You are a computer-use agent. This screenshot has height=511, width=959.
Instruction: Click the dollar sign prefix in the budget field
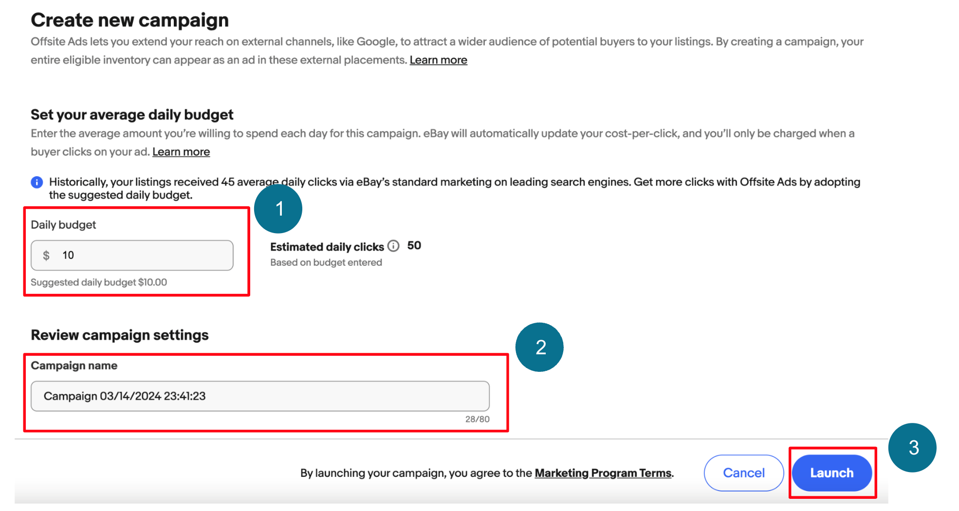[x=47, y=255]
